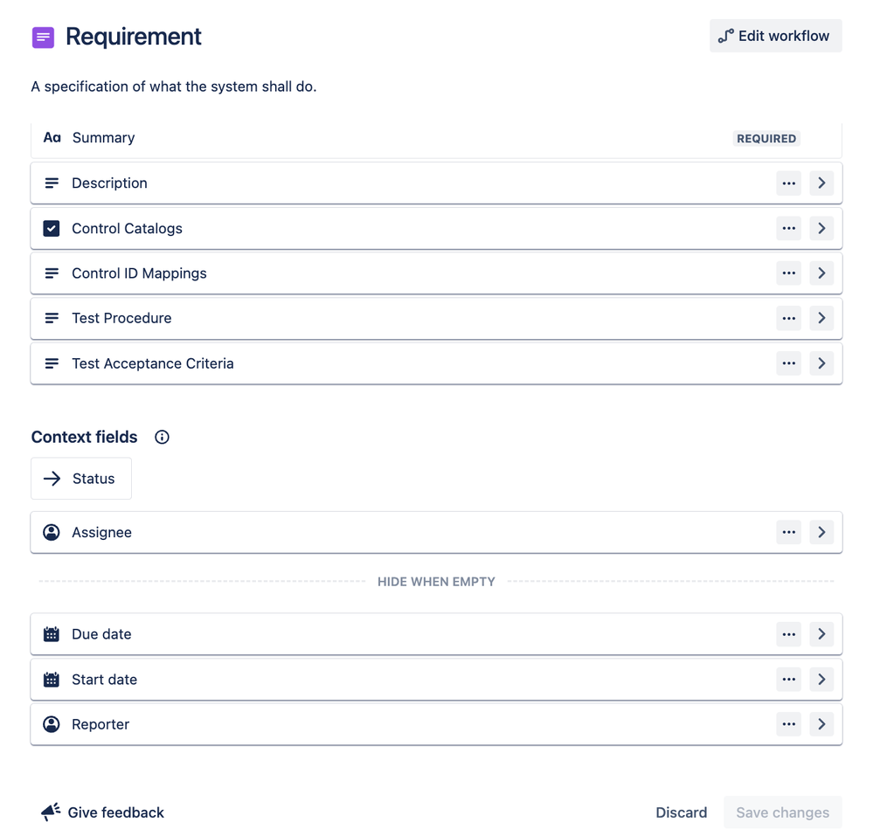Expand the Test Procedure field via its chevron
Screen dimensions: 873x829
coord(821,318)
